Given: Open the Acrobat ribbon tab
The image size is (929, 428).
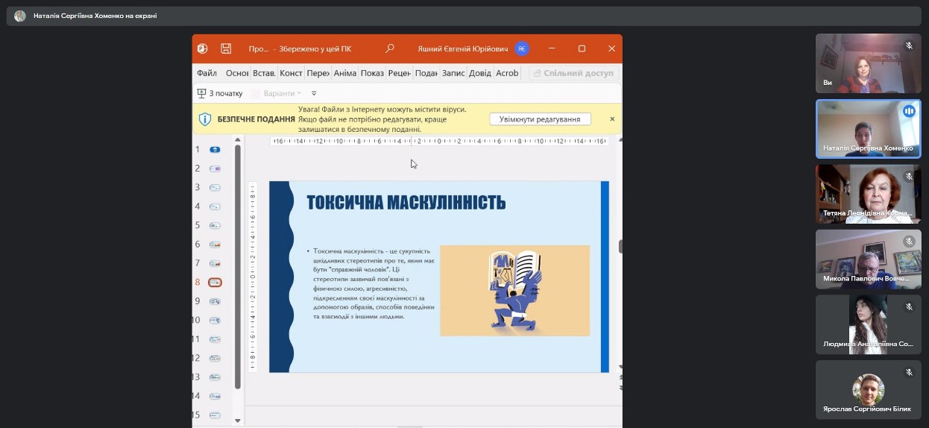Looking at the screenshot, I should [x=507, y=73].
